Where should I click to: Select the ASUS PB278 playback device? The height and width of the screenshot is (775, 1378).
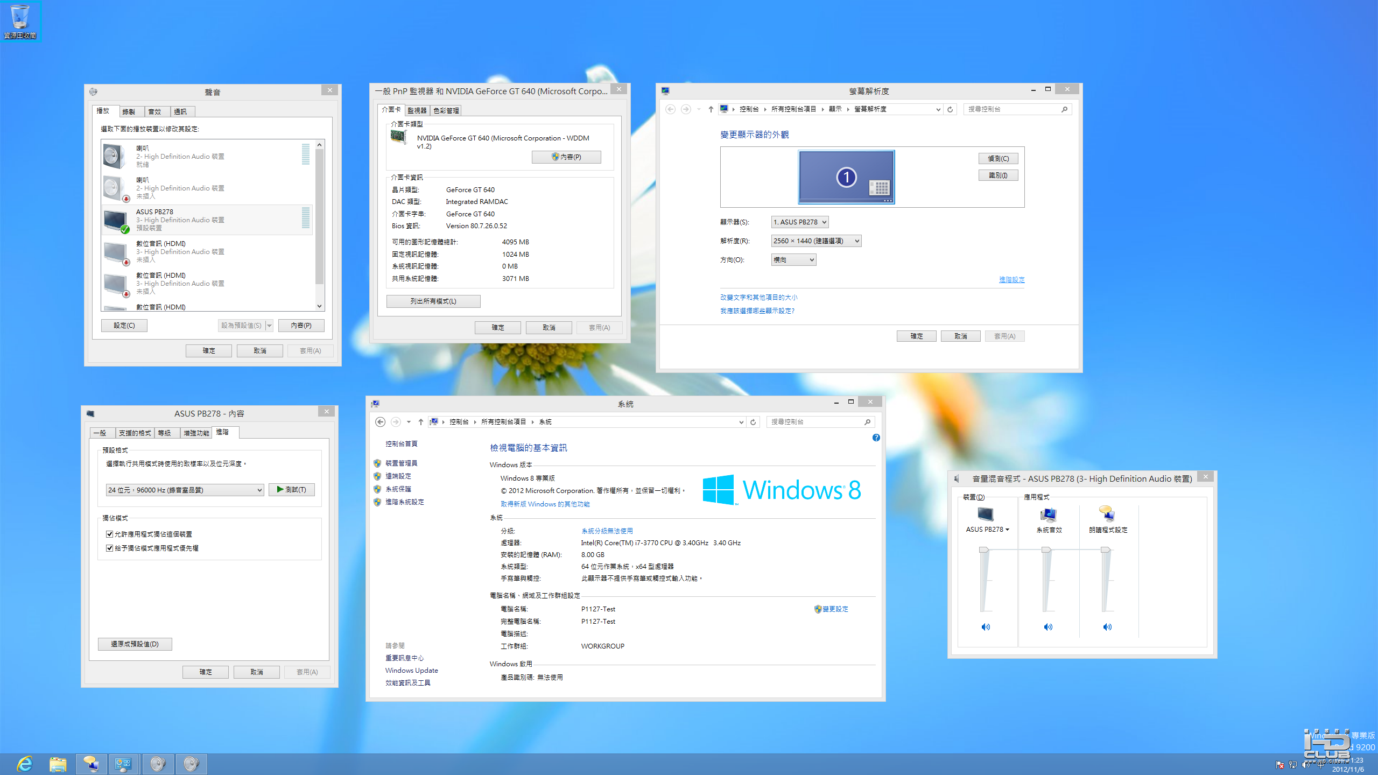[207, 220]
